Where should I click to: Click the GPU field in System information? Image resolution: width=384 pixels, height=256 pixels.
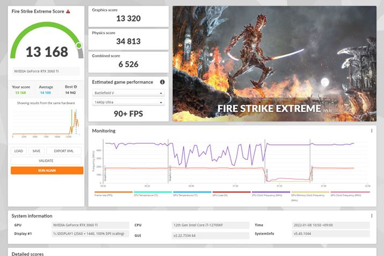point(90,225)
